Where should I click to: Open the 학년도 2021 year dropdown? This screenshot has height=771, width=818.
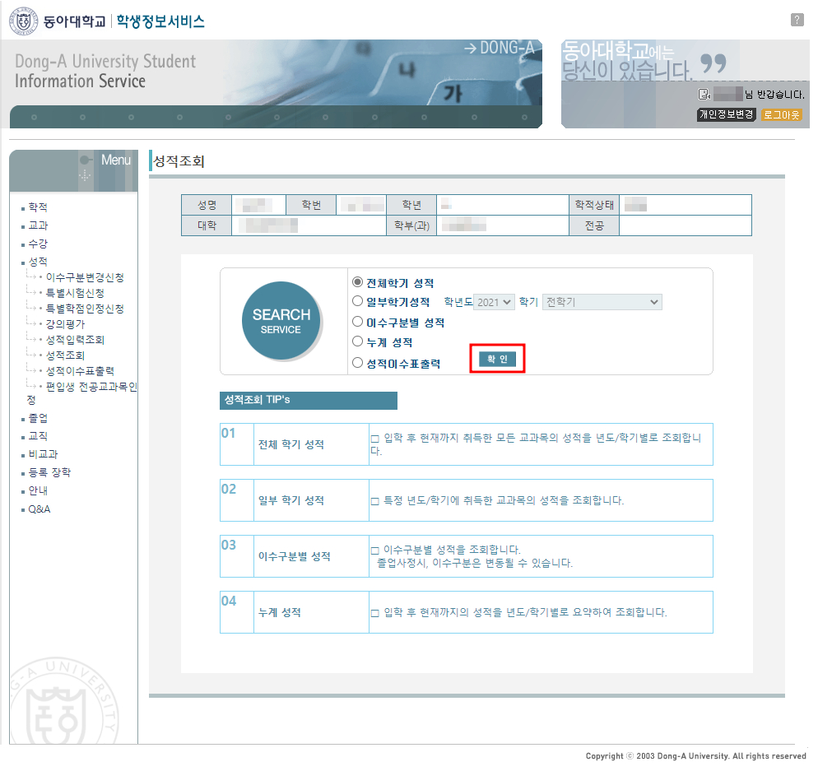coord(495,302)
